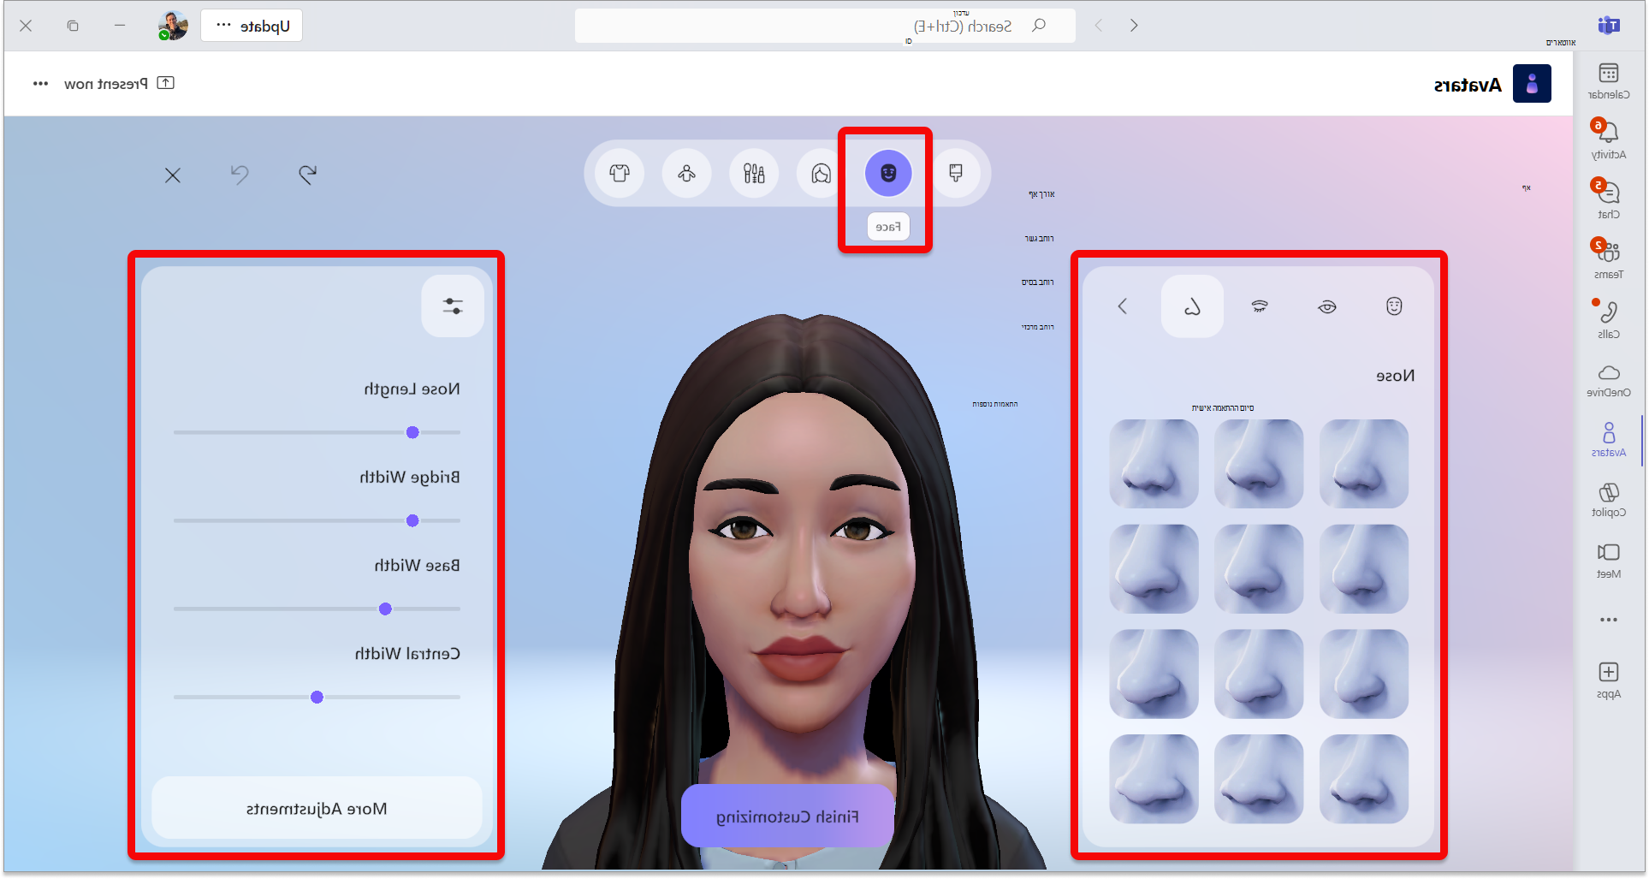Select the body category icon
The width and height of the screenshot is (1649, 879).
[686, 174]
